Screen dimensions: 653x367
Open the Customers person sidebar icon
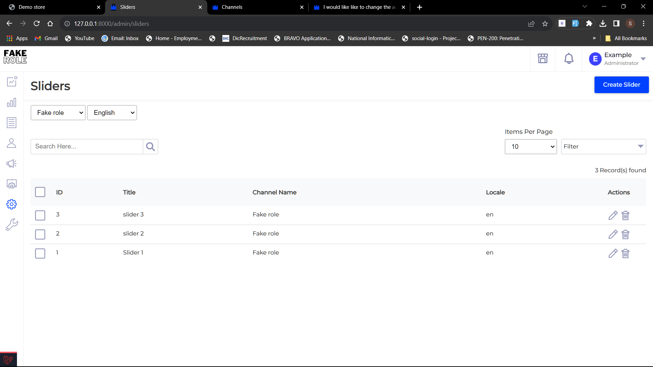point(12,143)
